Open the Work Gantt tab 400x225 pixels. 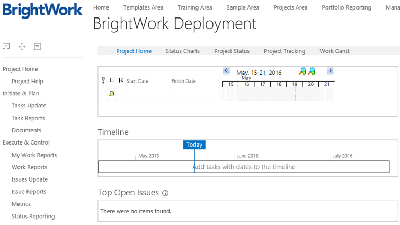point(334,51)
